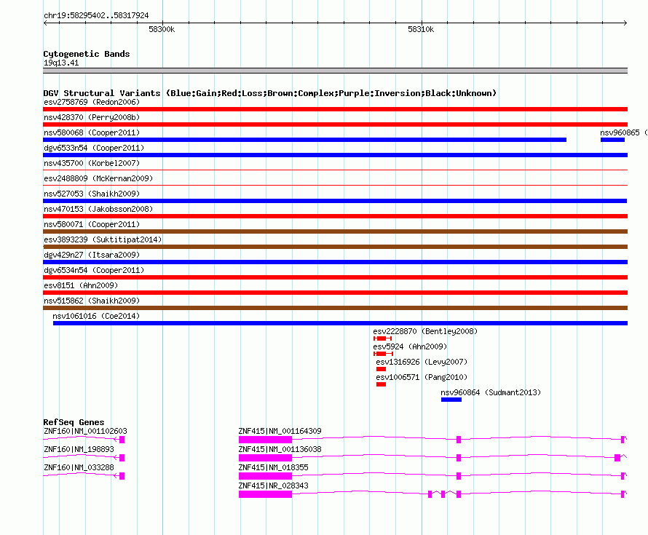Select the RefSeq Genes track heading
Screen dimensions: 648x535
pos(74,422)
